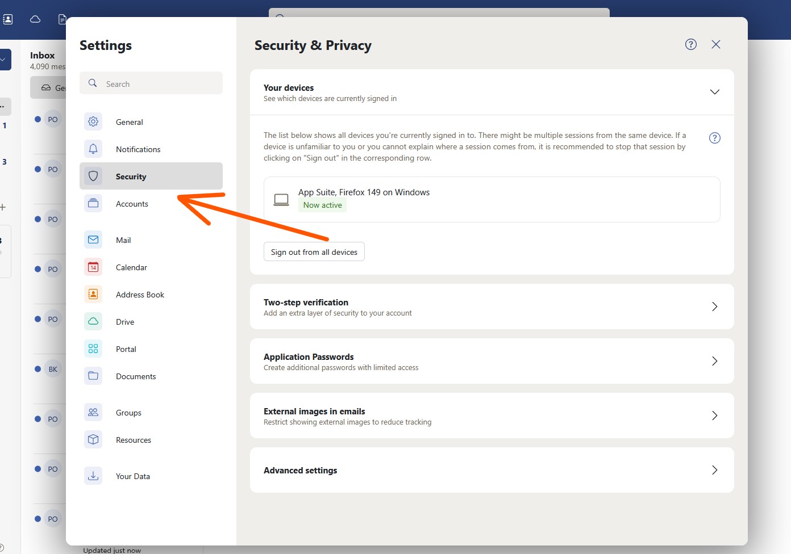This screenshot has height=554, width=791.
Task: Open Drive settings
Action: point(124,321)
